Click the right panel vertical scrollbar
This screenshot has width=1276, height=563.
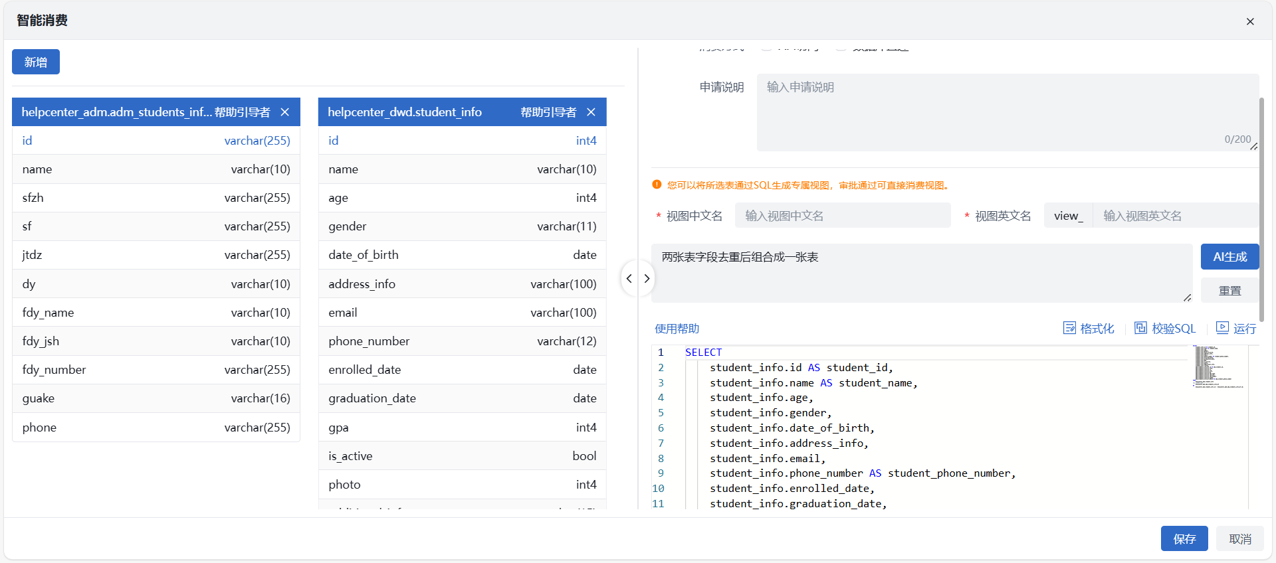[x=1261, y=209]
